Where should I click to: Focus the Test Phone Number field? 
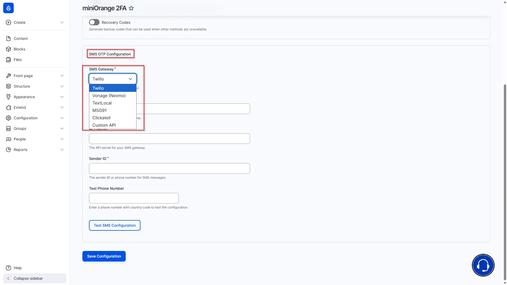(x=134, y=198)
